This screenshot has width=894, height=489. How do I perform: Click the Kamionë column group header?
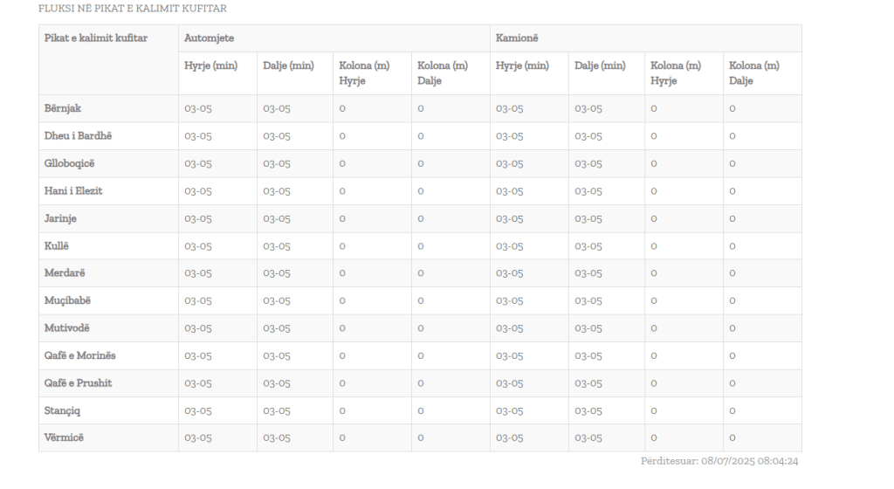click(x=517, y=38)
